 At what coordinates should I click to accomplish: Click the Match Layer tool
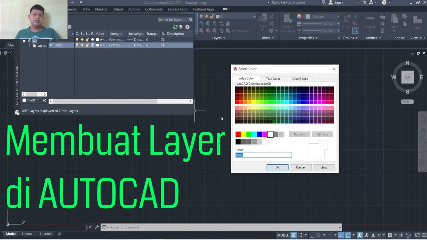tap(238, 31)
